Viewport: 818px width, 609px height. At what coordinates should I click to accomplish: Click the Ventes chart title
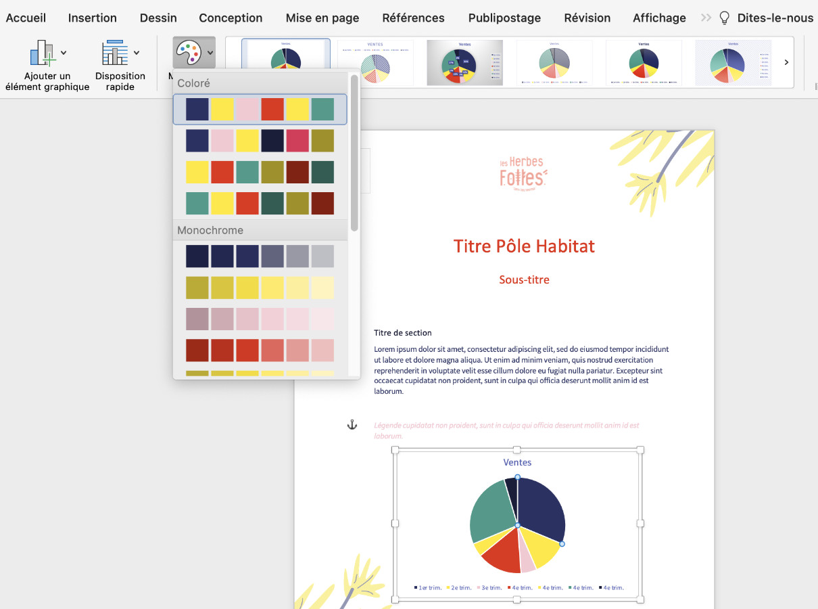(517, 463)
